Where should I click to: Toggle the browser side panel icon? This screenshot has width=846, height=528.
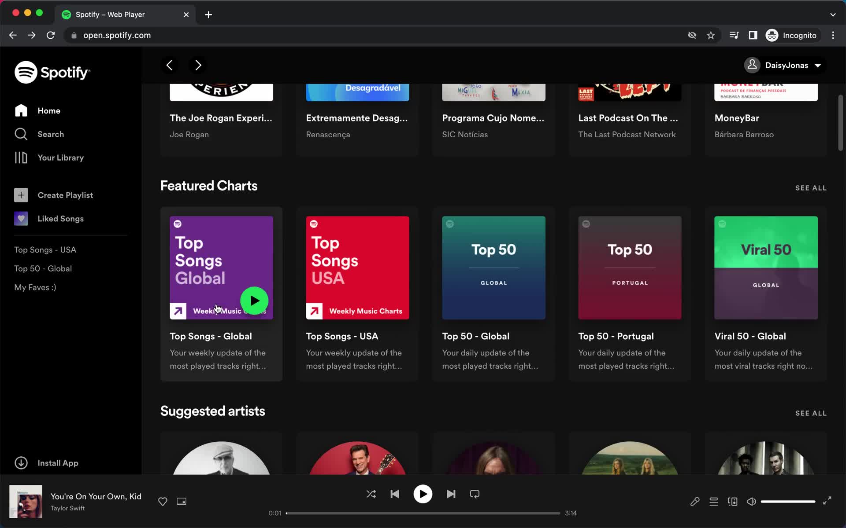click(753, 35)
